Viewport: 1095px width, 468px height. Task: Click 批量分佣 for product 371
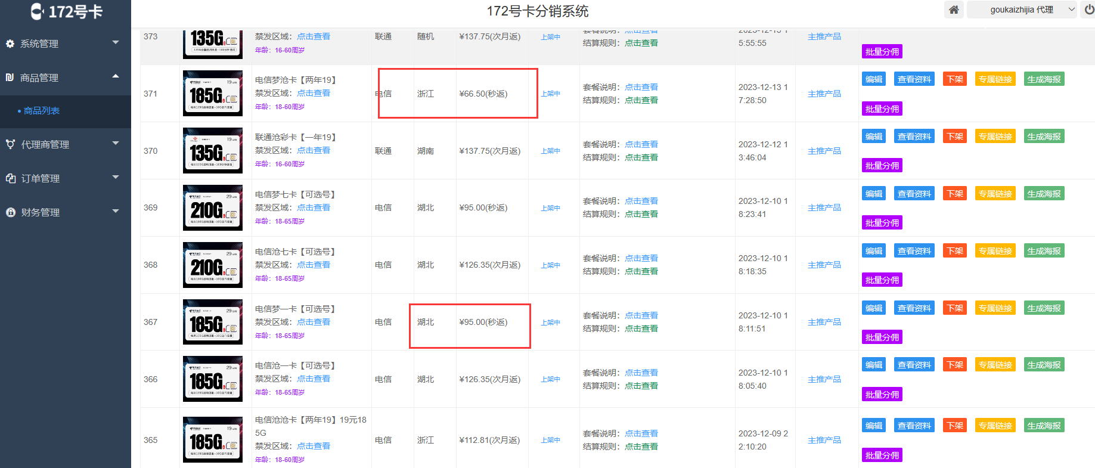click(x=882, y=109)
